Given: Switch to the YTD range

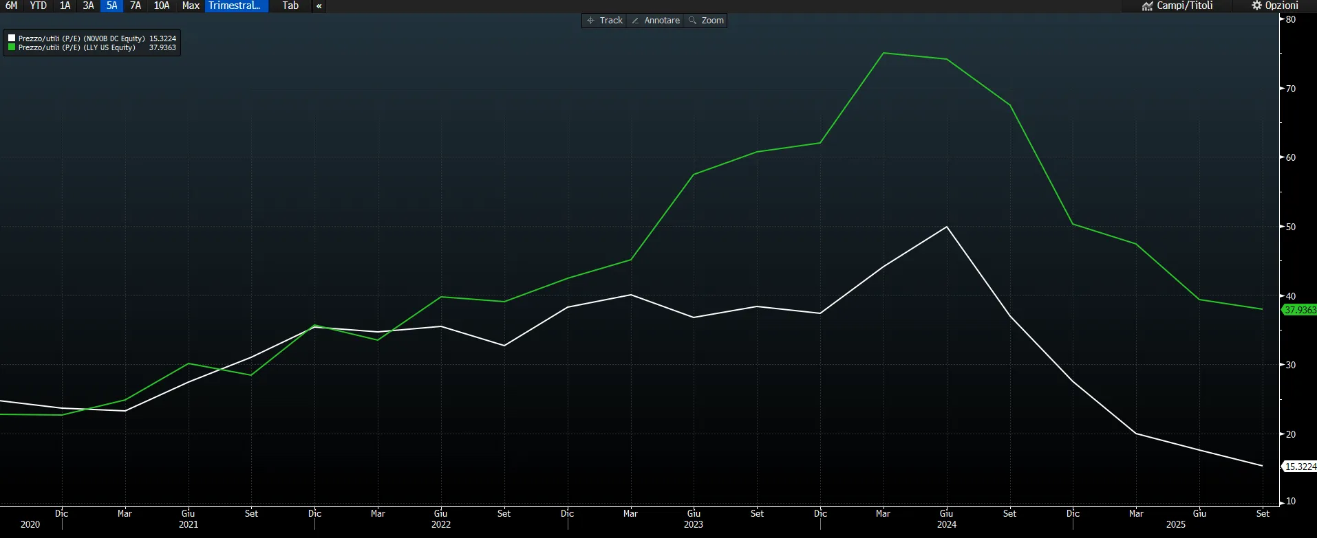Looking at the screenshot, I should [39, 5].
